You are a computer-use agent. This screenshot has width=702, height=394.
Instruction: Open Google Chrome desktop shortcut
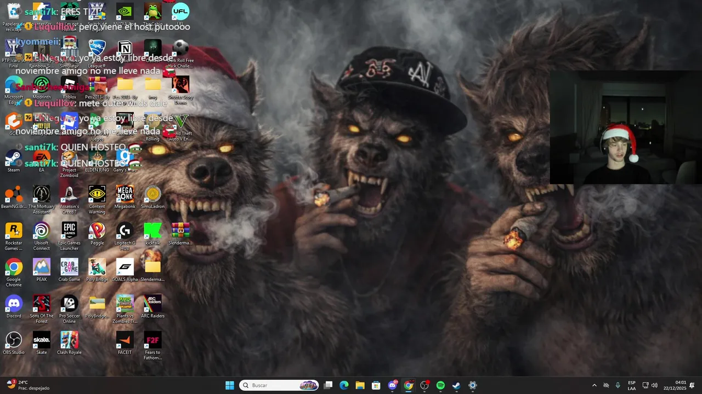[x=14, y=273]
